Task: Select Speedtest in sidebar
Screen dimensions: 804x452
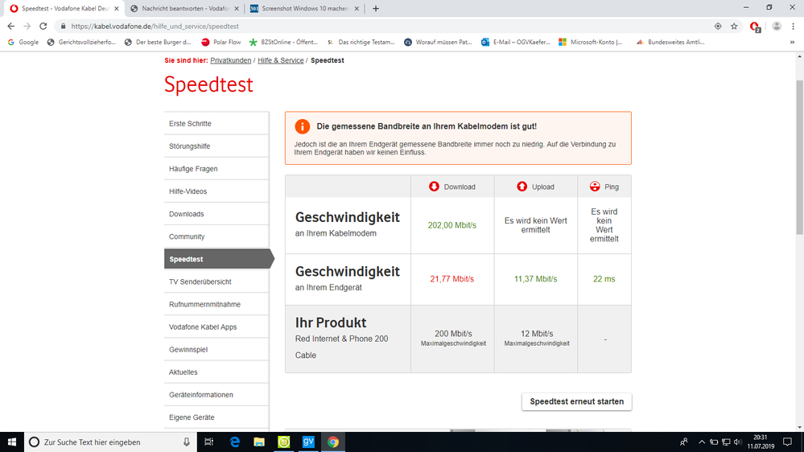Action: [x=219, y=259]
